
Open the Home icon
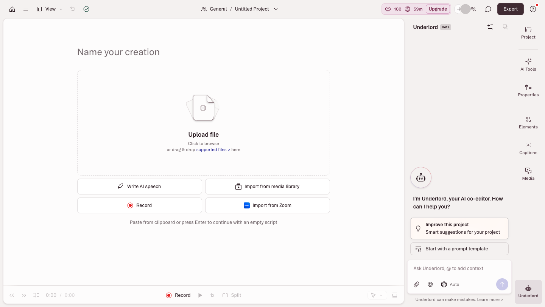(12, 9)
